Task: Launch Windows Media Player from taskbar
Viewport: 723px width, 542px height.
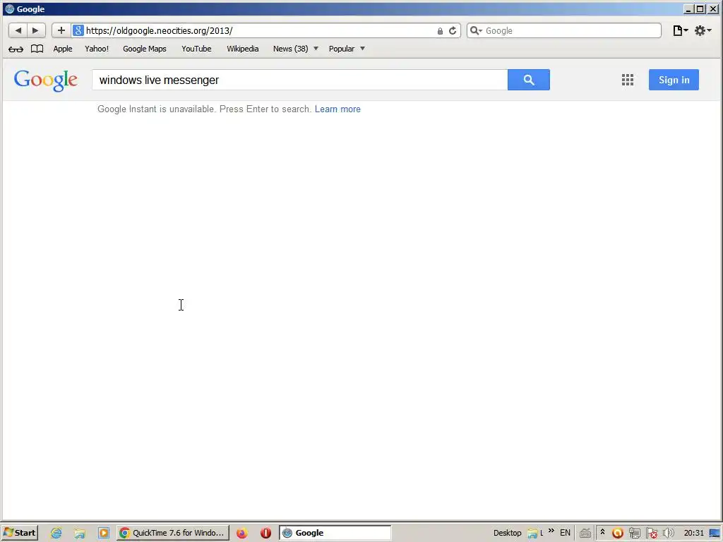Action: pyautogui.click(x=104, y=534)
